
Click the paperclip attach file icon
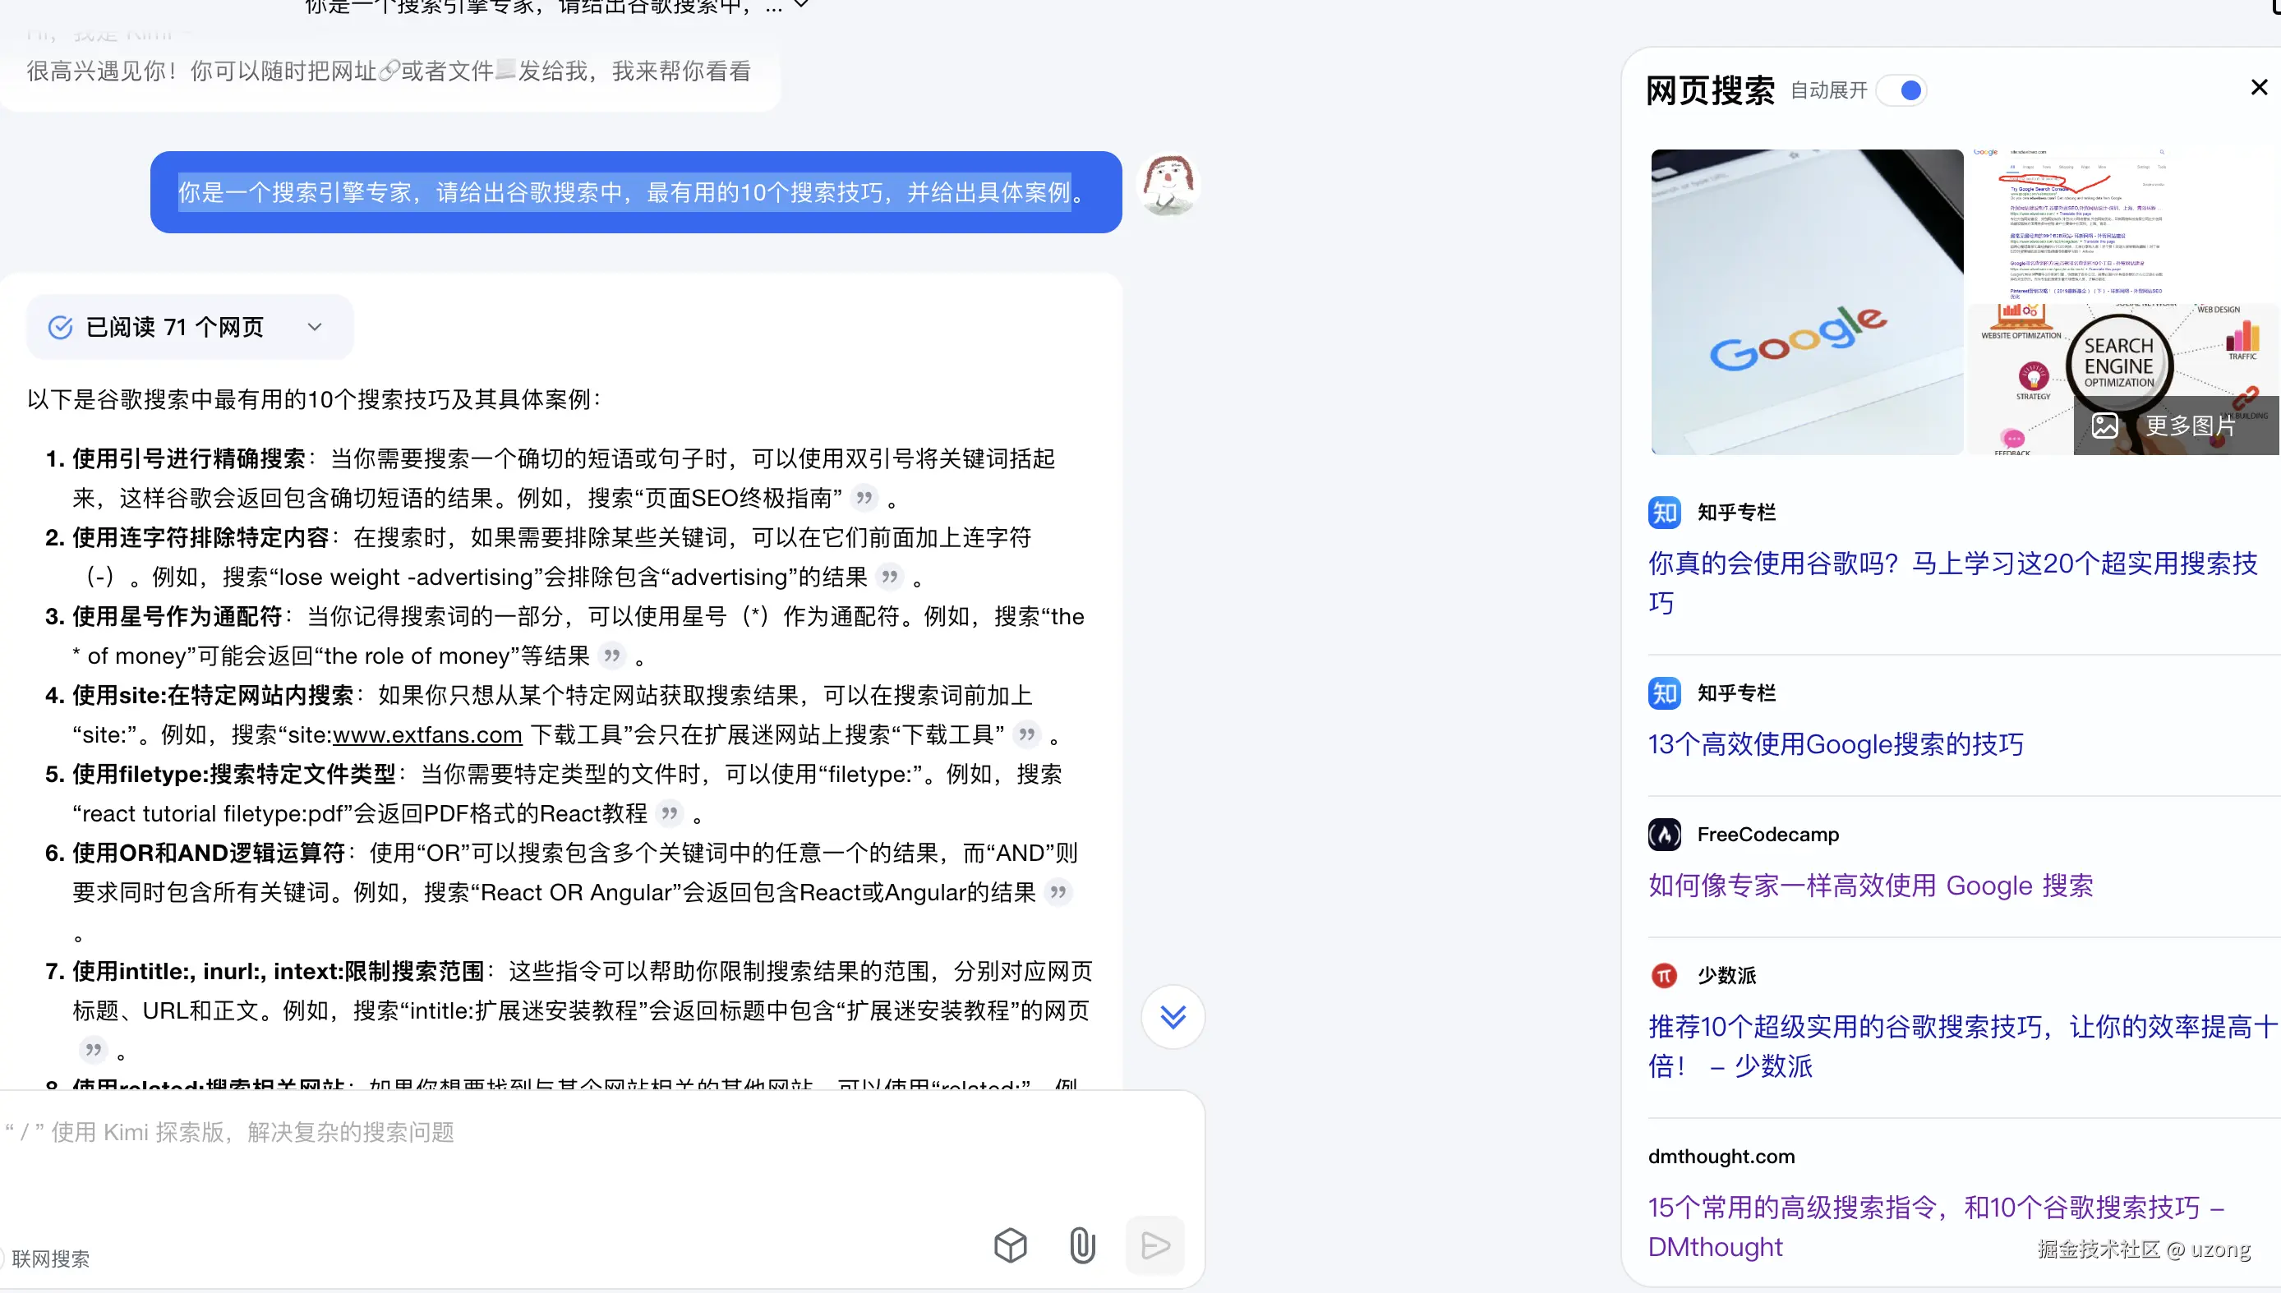(x=1081, y=1245)
